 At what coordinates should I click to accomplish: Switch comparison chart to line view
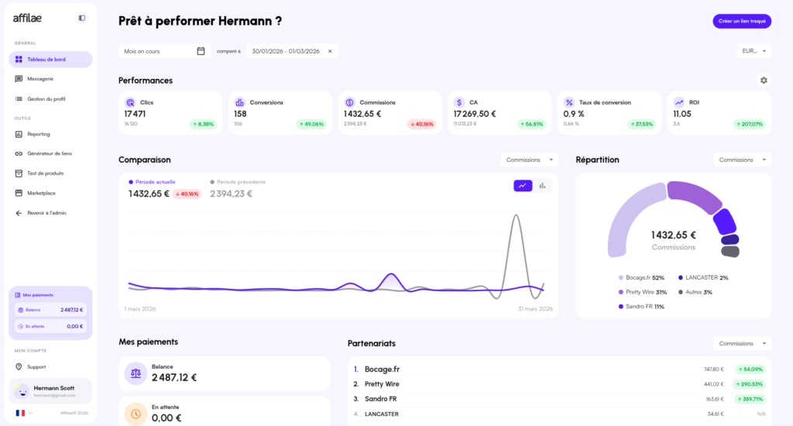[x=523, y=186]
